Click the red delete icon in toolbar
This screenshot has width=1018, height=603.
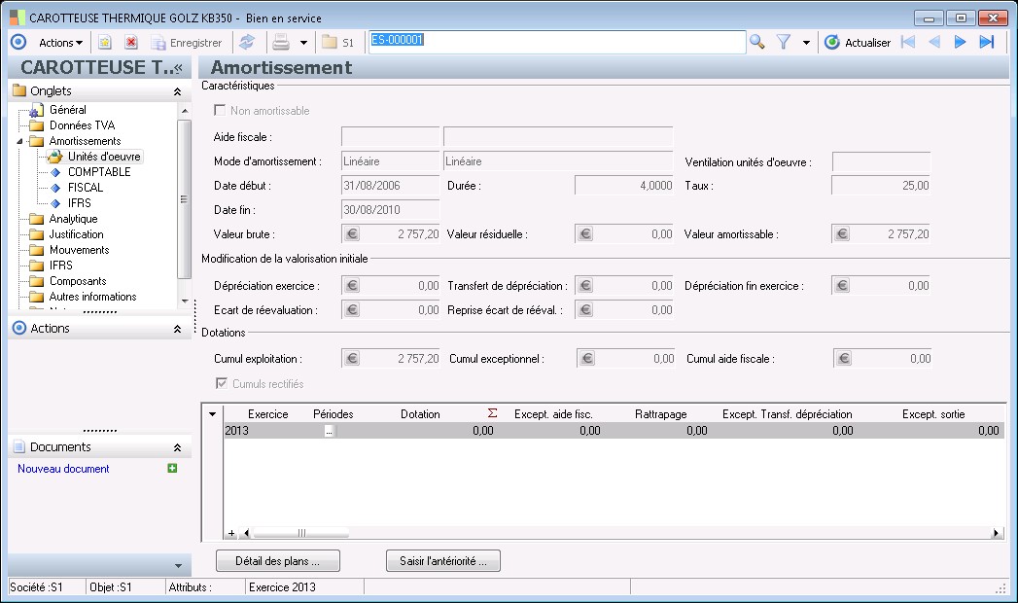(131, 43)
